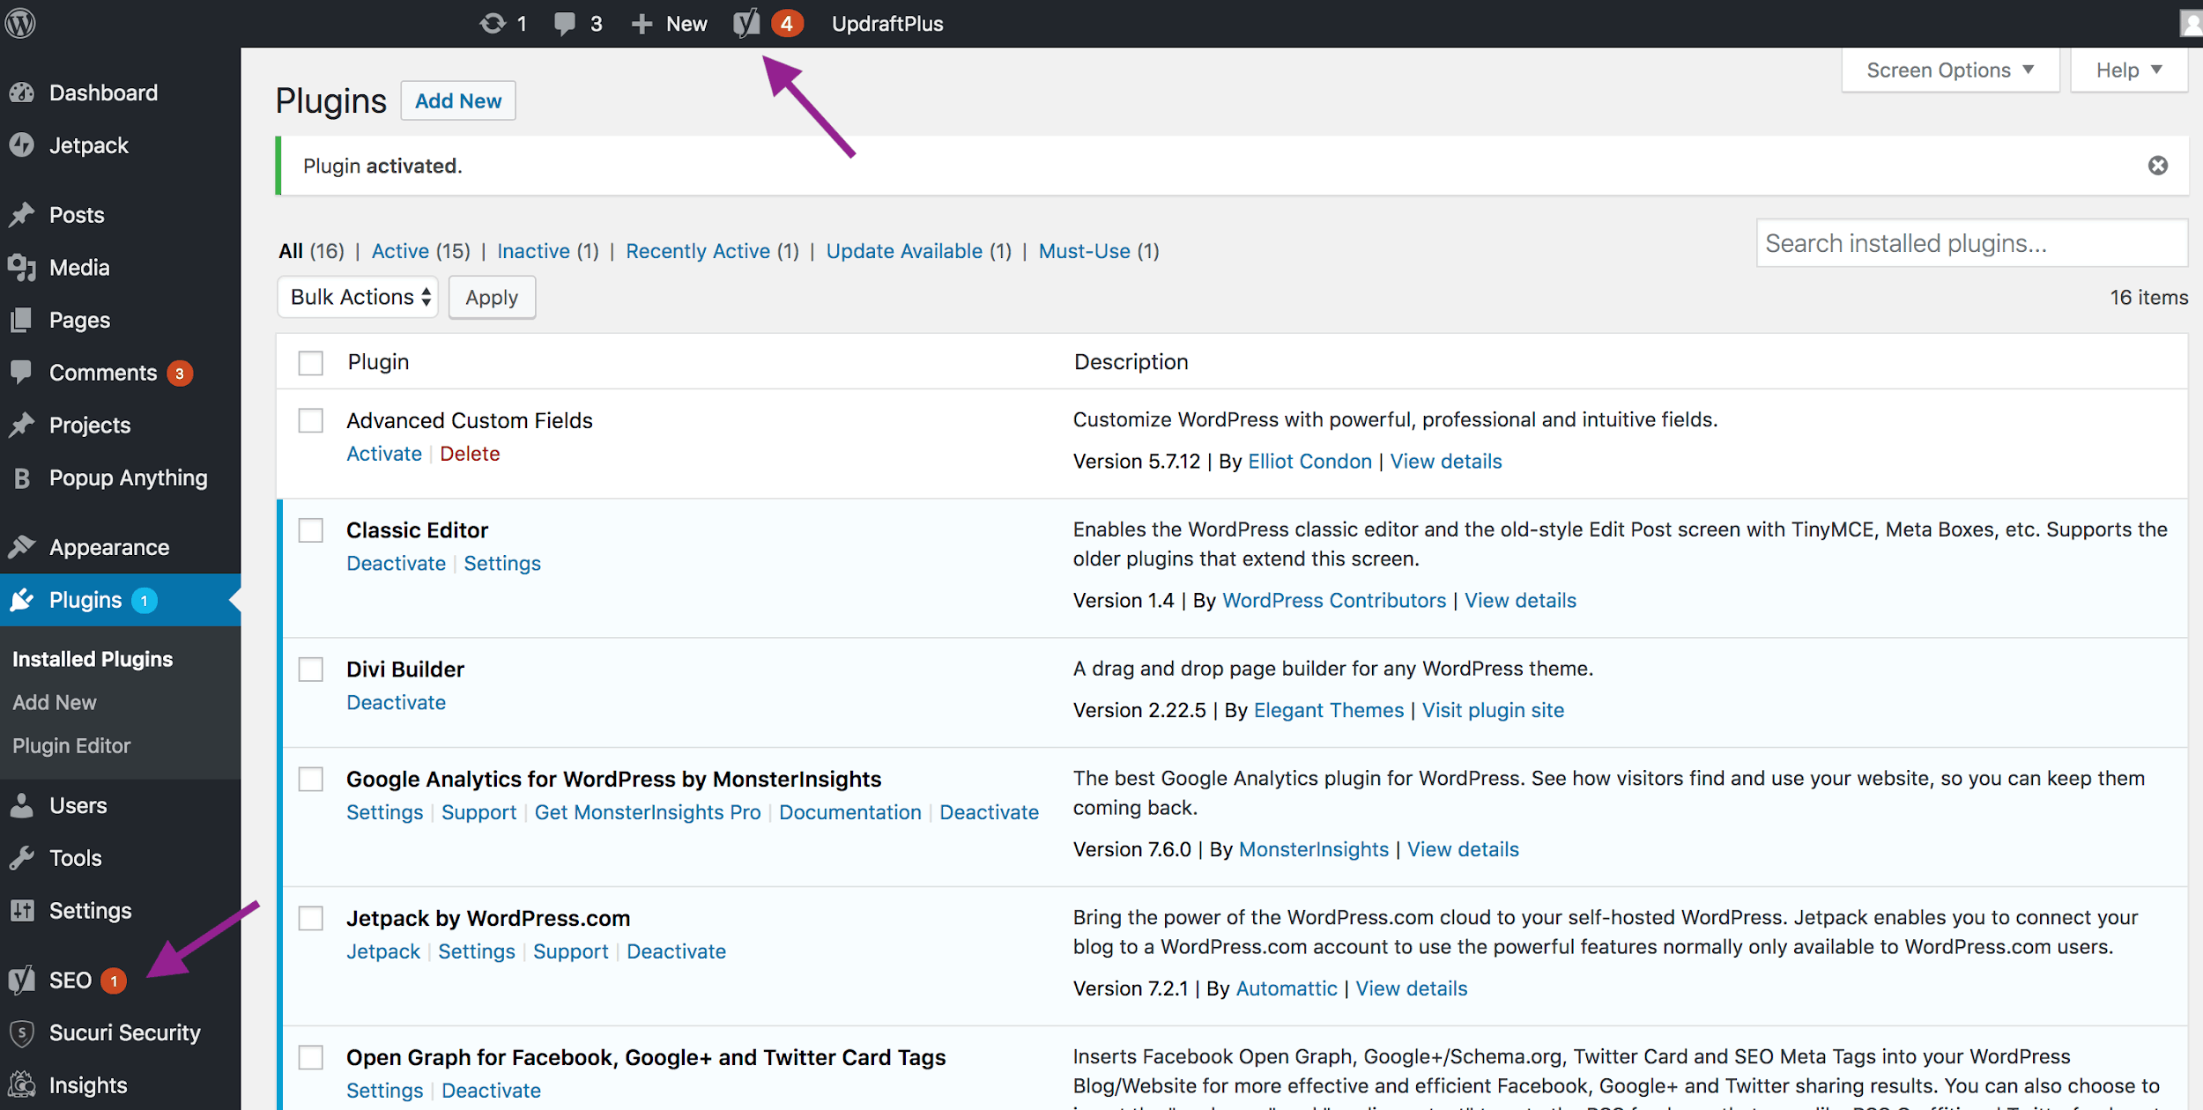Open UpdraftPlus in admin bar

click(887, 24)
